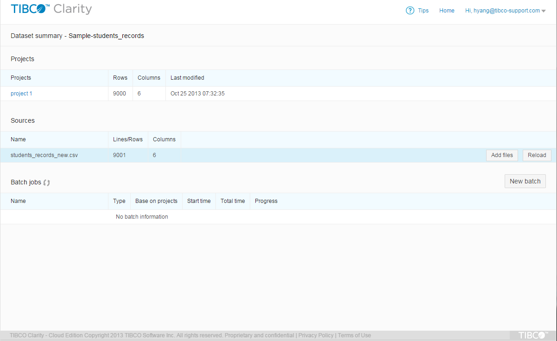Screen dimensions: 557x341
Task: Click the Type column header
Action: point(119,201)
